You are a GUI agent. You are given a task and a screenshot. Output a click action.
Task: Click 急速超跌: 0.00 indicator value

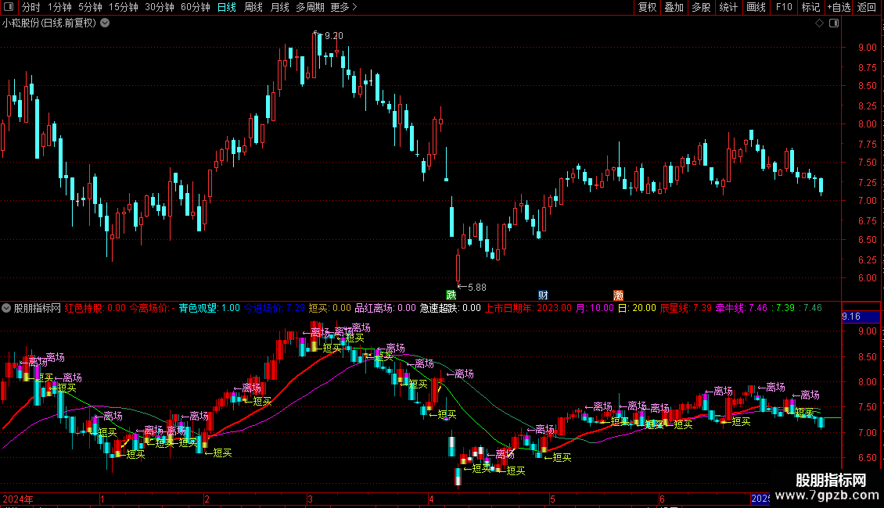[x=451, y=308]
